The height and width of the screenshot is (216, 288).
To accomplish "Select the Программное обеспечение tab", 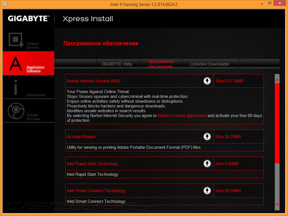I will tap(161, 64).
